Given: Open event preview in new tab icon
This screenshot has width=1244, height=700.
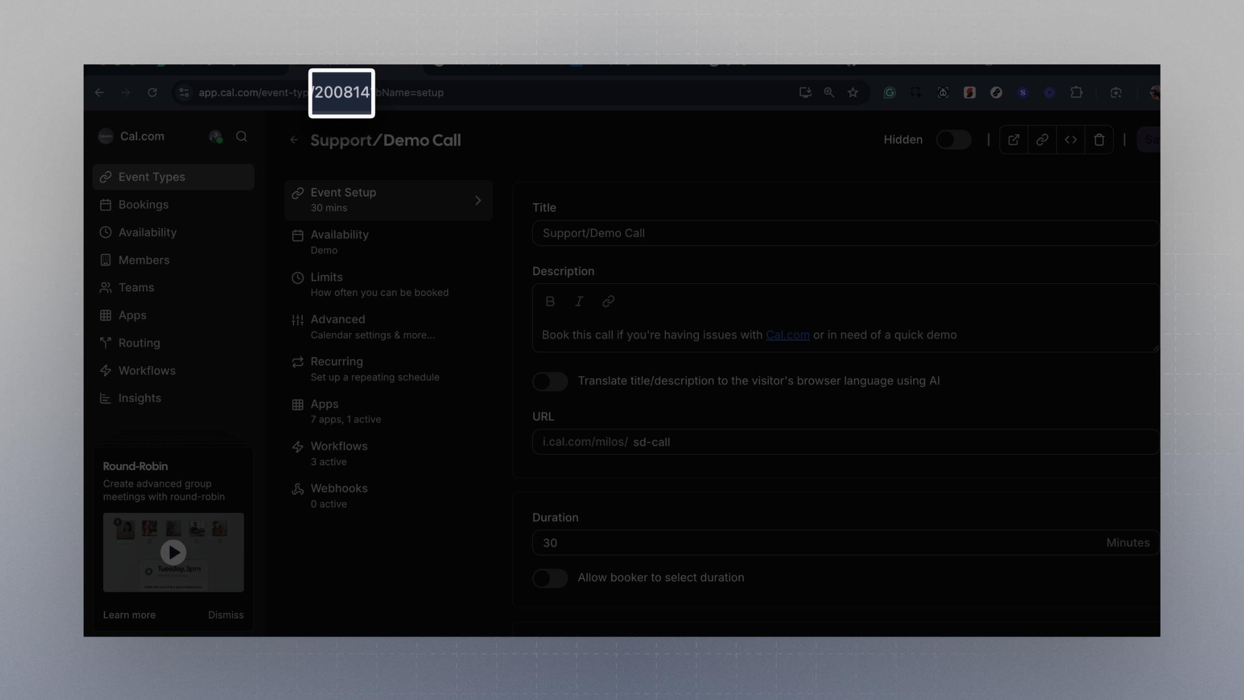Looking at the screenshot, I should 1013,139.
